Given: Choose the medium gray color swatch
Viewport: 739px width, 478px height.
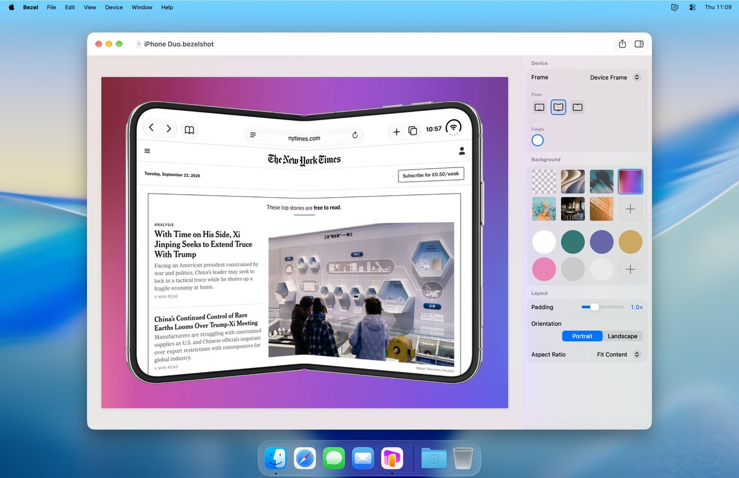Looking at the screenshot, I should 573,269.
